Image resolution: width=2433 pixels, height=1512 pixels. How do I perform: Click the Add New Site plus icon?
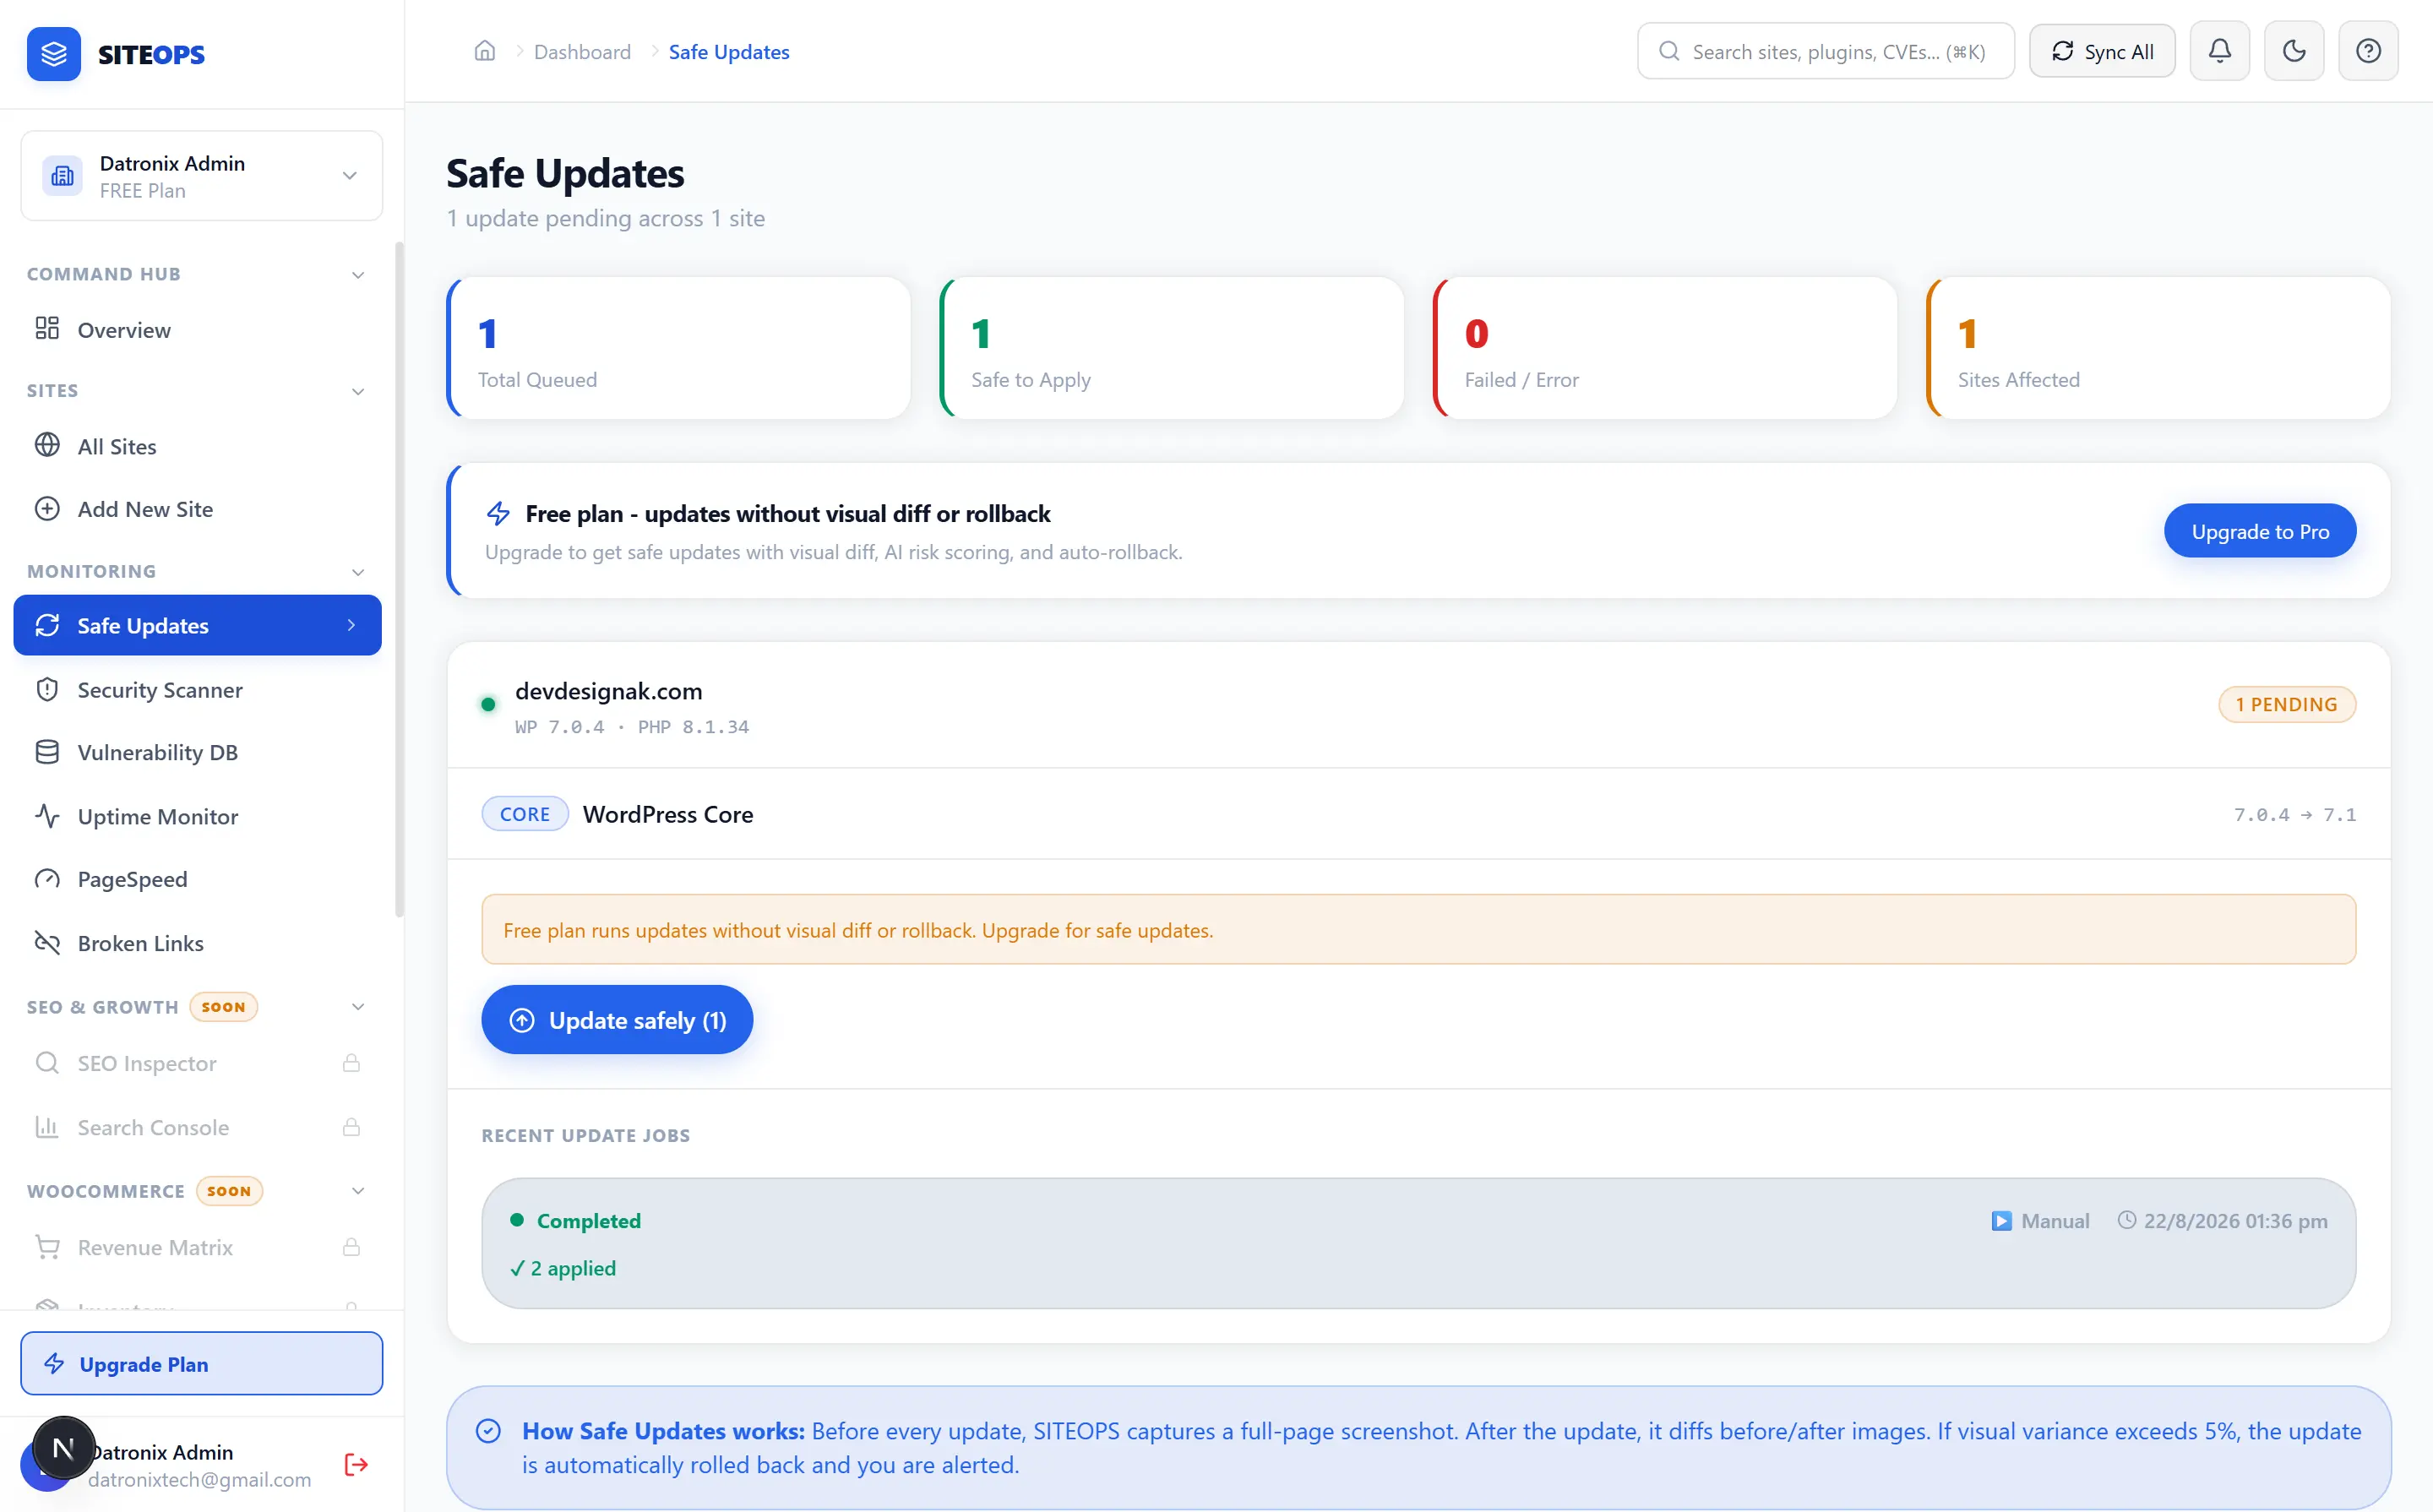tap(47, 509)
